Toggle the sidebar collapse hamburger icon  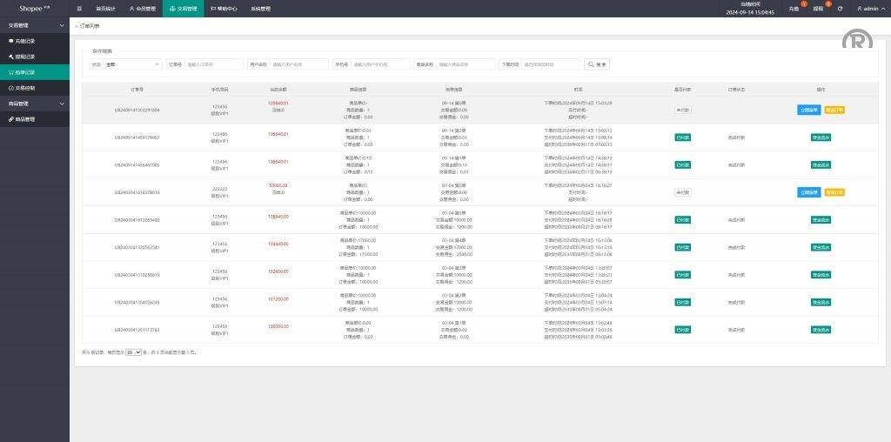point(79,8)
